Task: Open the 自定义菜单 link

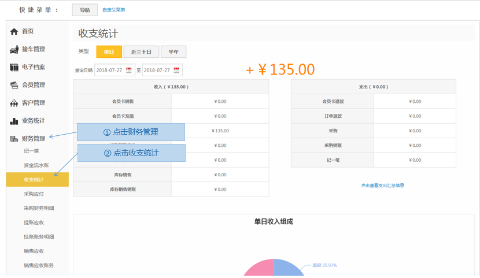Action: pos(113,10)
